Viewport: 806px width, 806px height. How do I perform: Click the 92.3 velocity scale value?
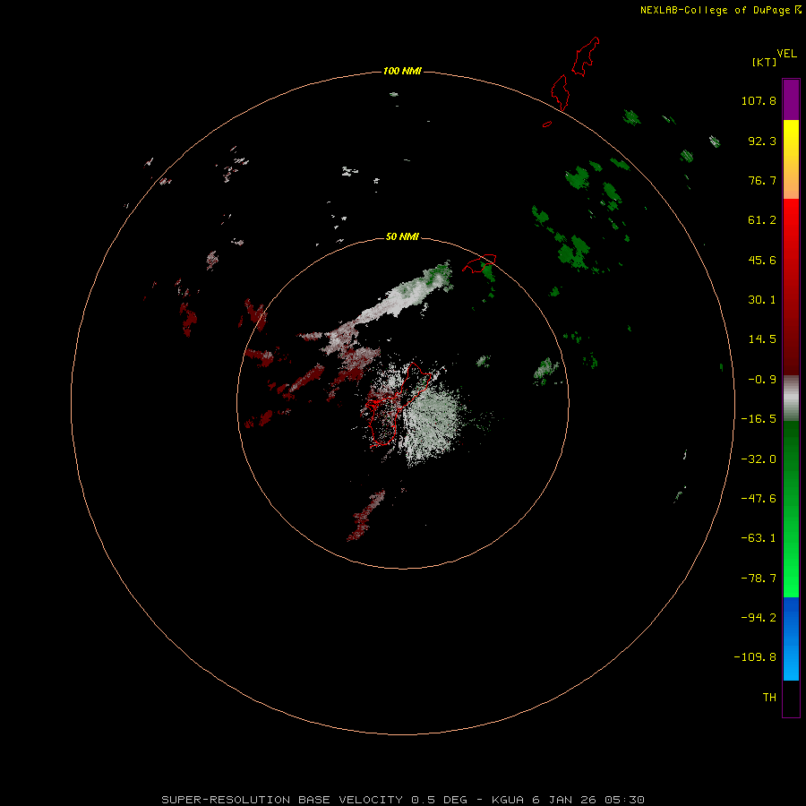[x=762, y=141]
